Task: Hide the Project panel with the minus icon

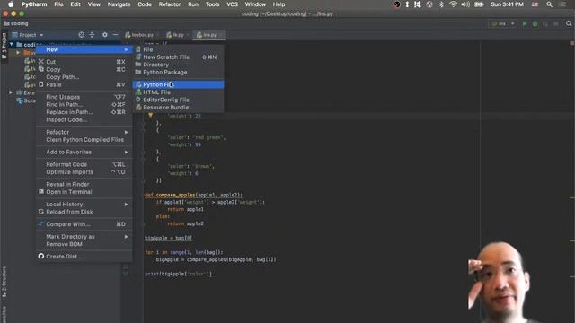Action: click(116, 35)
